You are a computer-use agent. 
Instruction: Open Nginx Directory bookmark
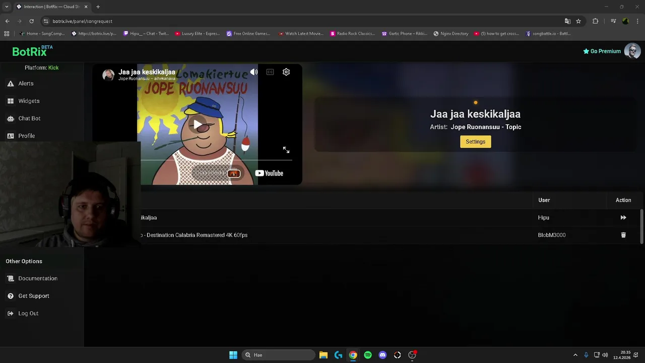451,34
